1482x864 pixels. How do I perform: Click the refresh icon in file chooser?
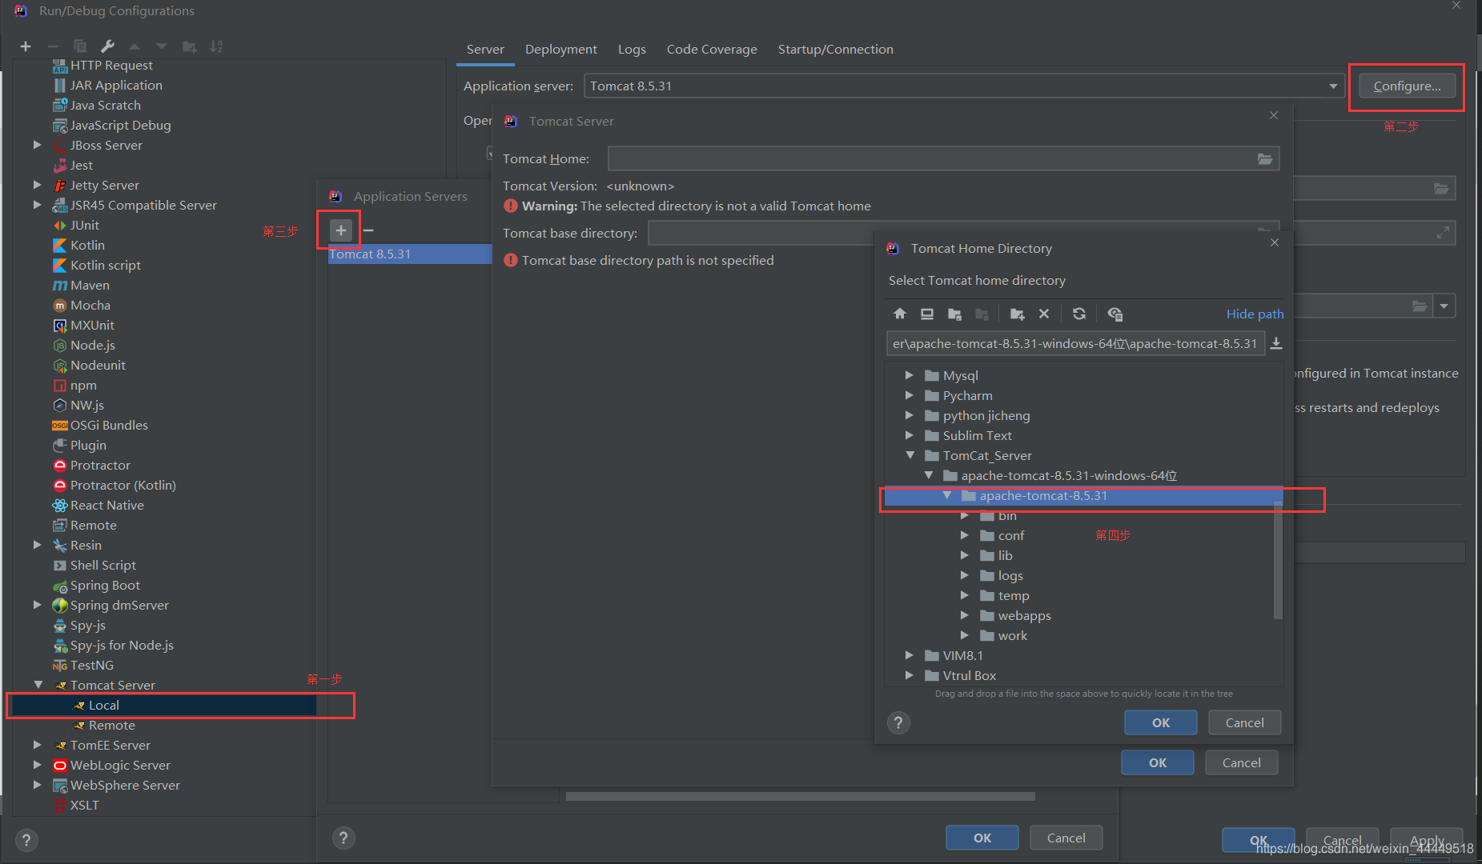pos(1079,314)
